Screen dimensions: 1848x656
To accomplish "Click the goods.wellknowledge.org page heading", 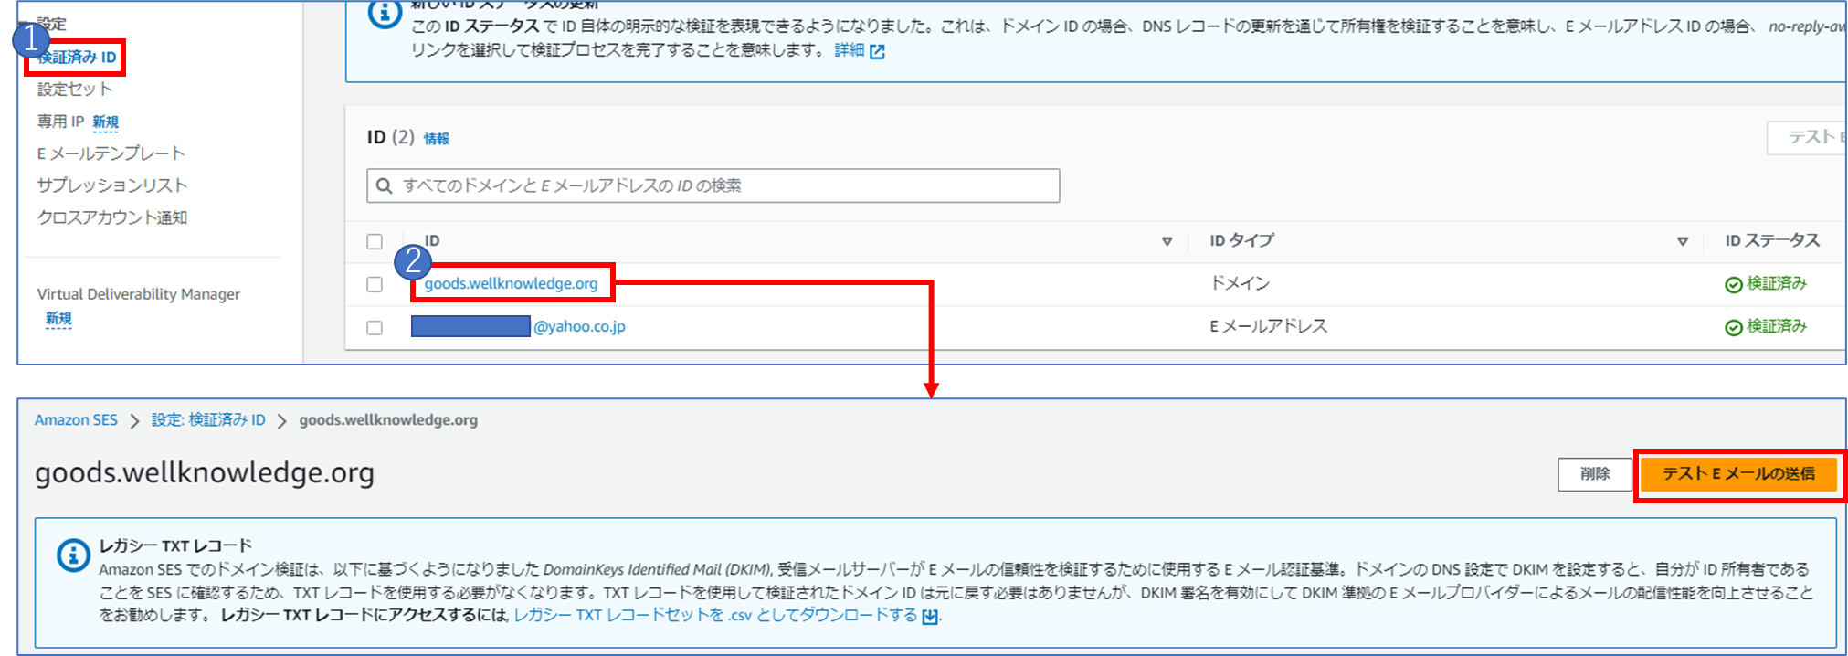I will point(205,473).
